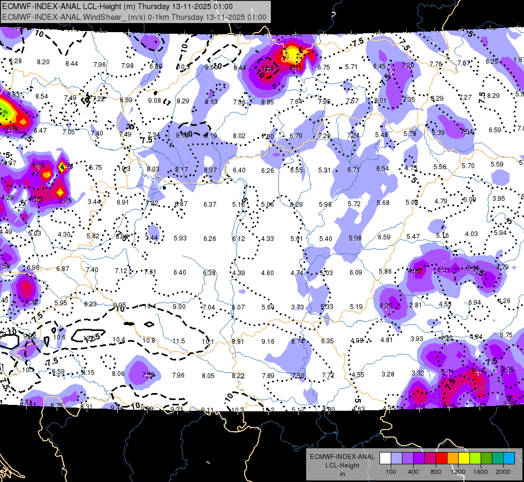Click the wind shear value 9.00
This screenshot has height=482, width=524.
(179, 307)
